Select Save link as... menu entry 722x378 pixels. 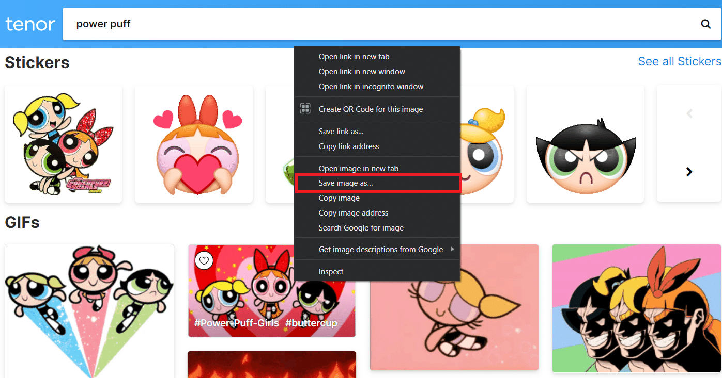tap(377, 132)
